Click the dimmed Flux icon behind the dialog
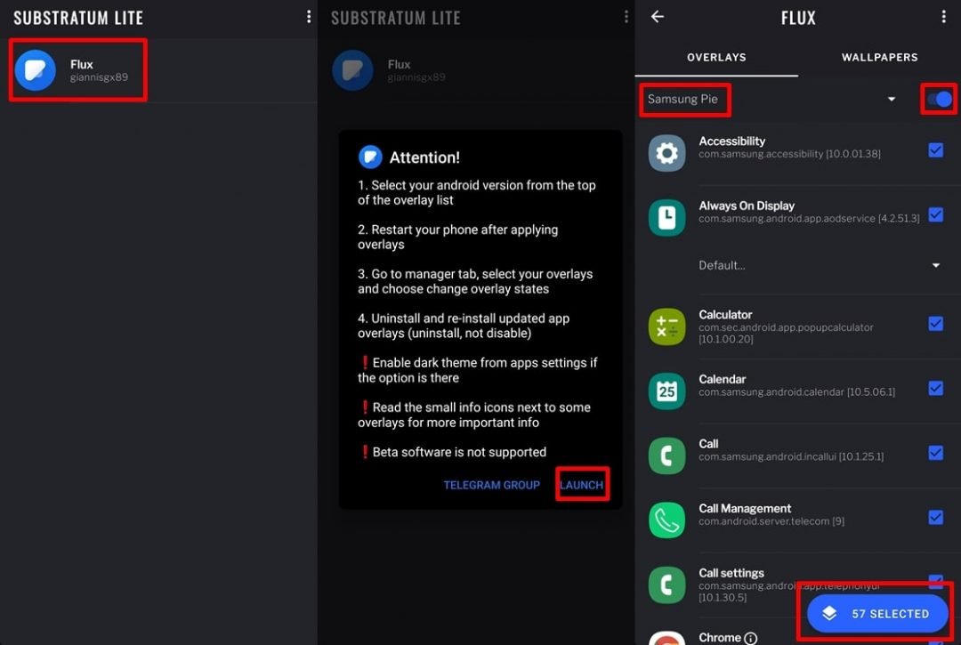 352,69
